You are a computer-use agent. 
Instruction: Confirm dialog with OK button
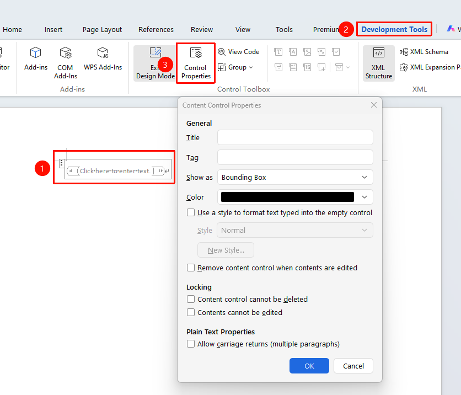(x=309, y=366)
